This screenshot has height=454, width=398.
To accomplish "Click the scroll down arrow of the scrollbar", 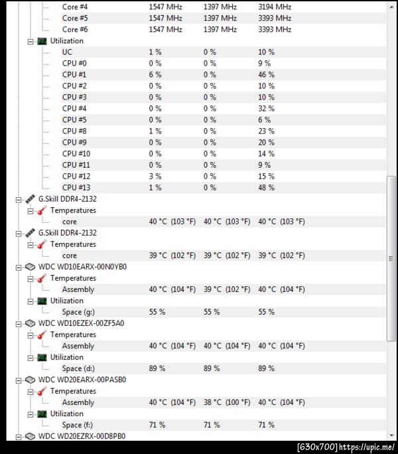I will point(391,436).
